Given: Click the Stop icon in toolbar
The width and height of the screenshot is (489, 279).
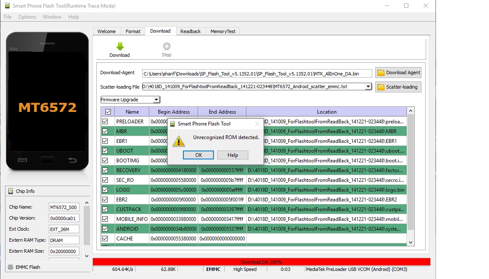Looking at the screenshot, I should 166,46.
